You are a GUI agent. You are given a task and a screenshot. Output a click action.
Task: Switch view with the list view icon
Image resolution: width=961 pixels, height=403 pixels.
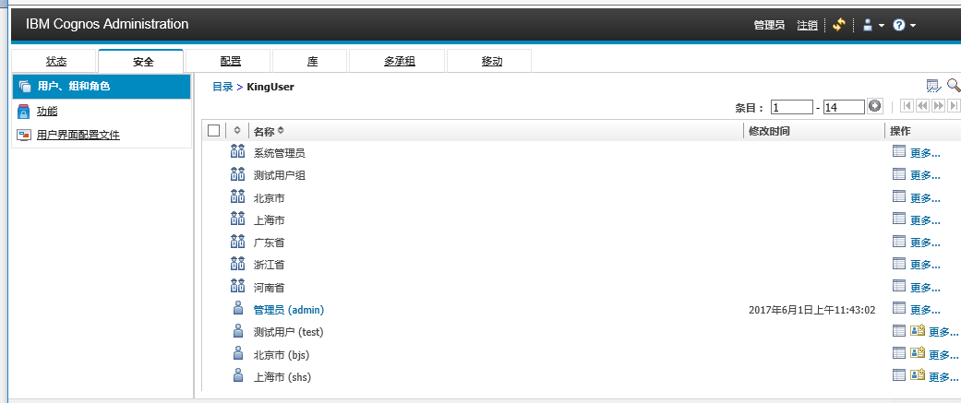[933, 86]
